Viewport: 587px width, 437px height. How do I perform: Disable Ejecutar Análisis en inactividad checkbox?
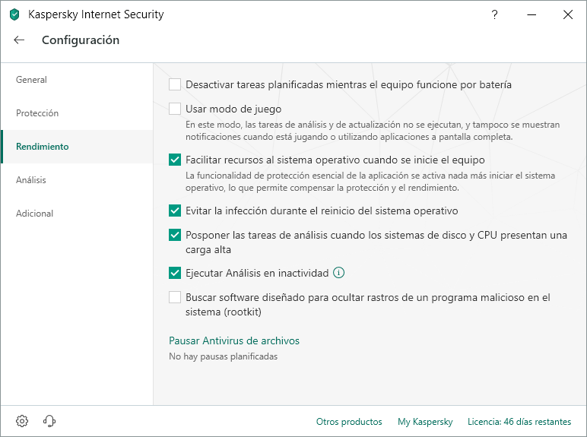coord(175,273)
